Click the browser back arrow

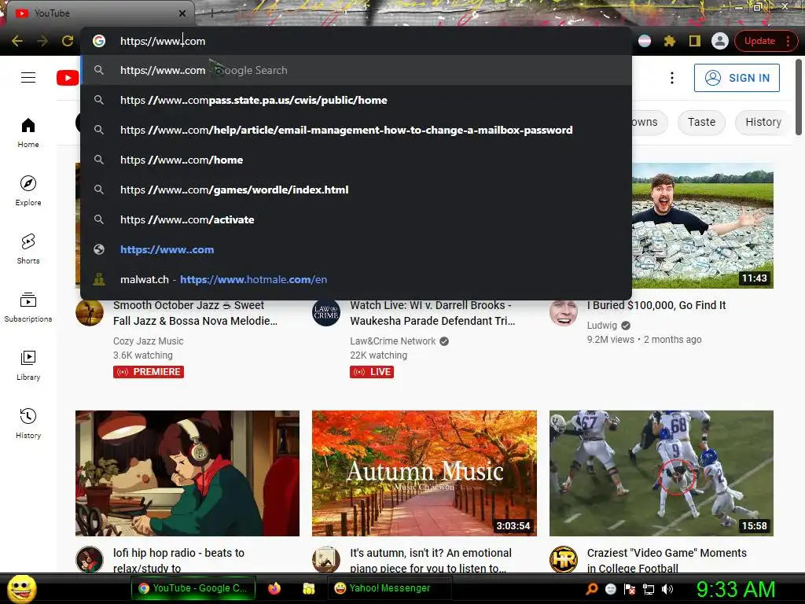(17, 41)
